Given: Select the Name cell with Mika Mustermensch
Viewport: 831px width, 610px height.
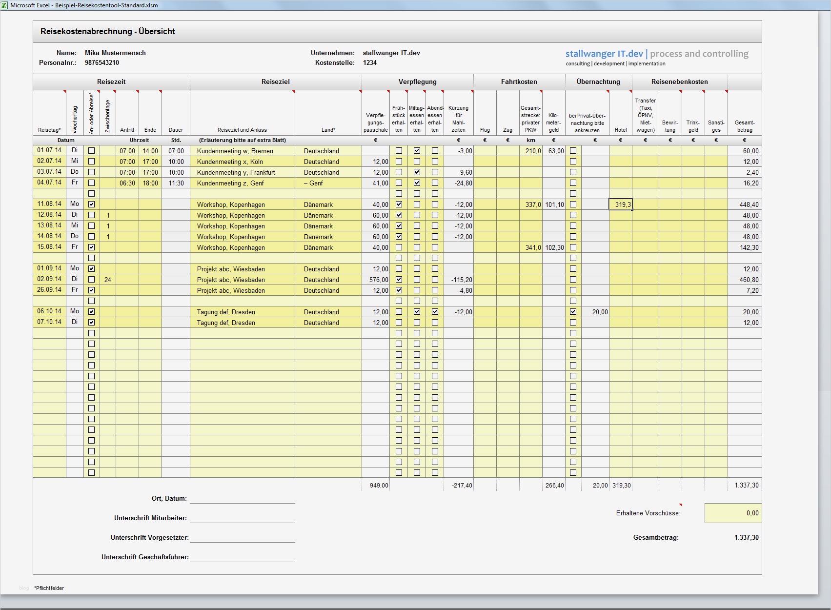Looking at the screenshot, I should point(115,53).
